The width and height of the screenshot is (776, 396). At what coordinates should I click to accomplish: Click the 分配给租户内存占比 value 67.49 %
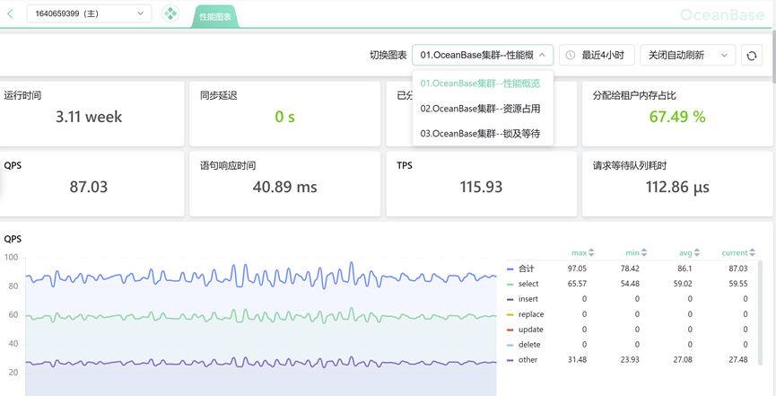(677, 117)
